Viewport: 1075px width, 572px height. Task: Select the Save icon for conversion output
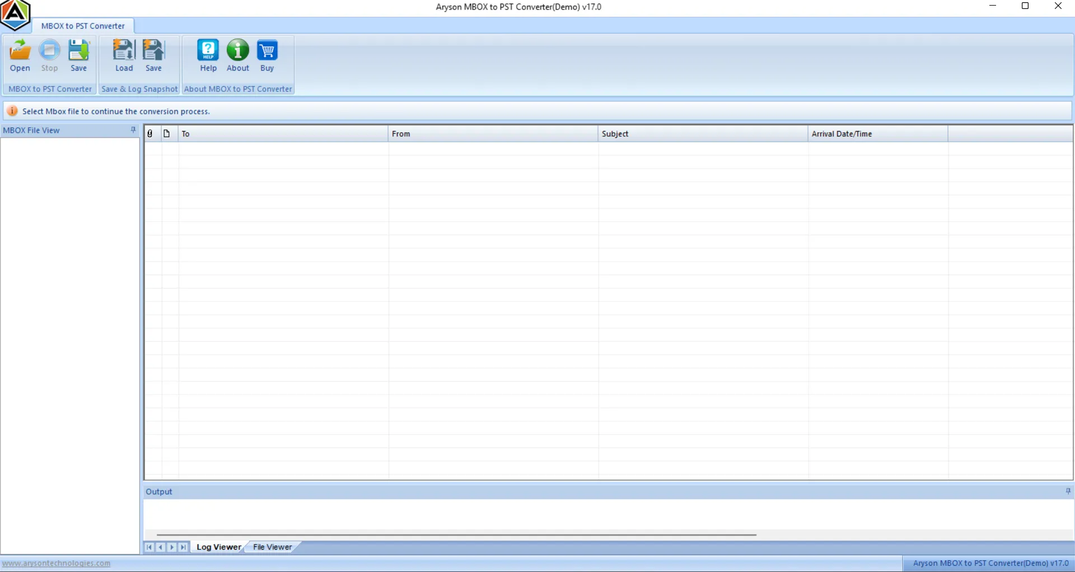pos(78,55)
